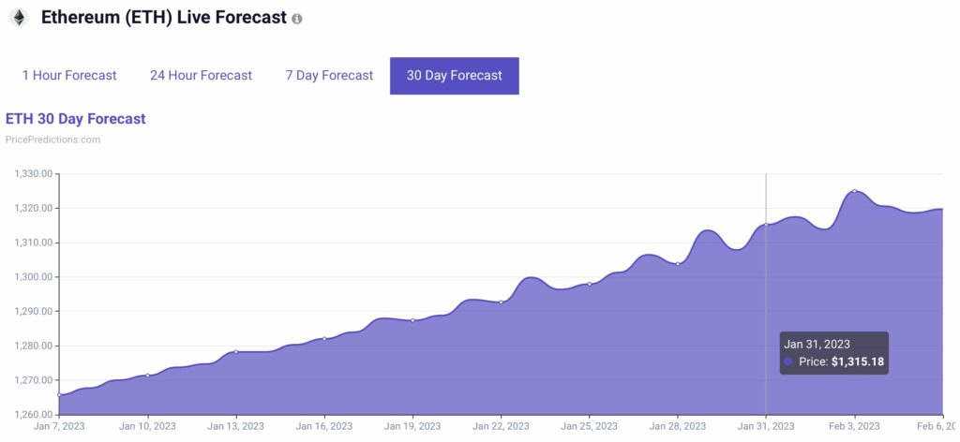This screenshot has height=442, width=960.
Task: Click the Jan 16, 2023 data point
Action: click(x=324, y=338)
